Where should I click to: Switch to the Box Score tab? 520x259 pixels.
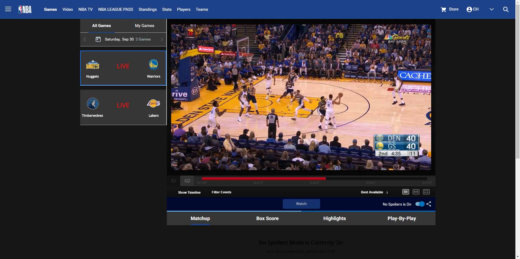tap(267, 218)
